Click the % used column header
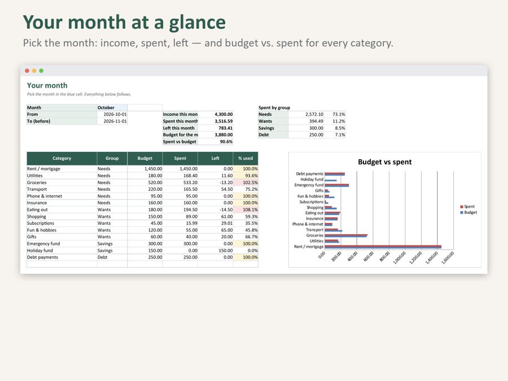Screen dimensions: 508x381 (246, 159)
